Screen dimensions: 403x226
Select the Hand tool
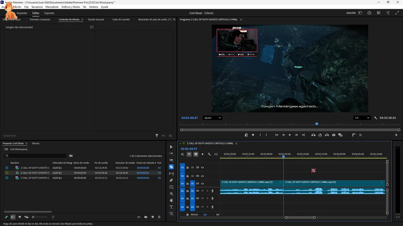click(171, 200)
